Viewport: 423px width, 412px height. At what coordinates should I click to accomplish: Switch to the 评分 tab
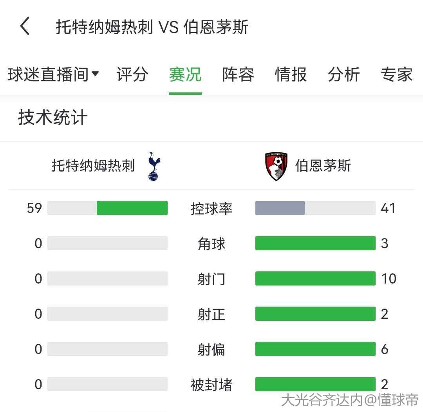click(x=132, y=74)
